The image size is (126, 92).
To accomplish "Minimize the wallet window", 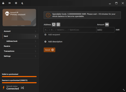I will click(x=110, y=4).
